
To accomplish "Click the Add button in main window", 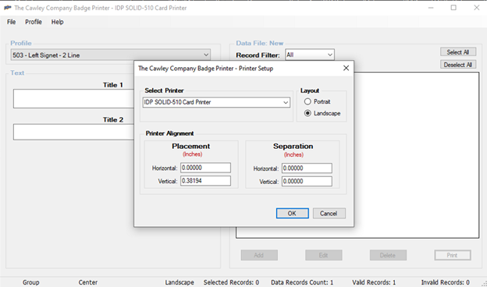I will pos(259,255).
